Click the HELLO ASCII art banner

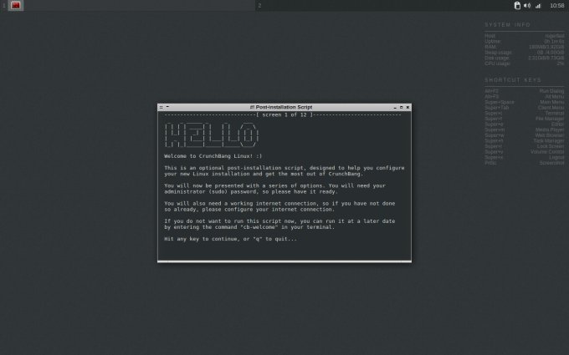coord(211,134)
